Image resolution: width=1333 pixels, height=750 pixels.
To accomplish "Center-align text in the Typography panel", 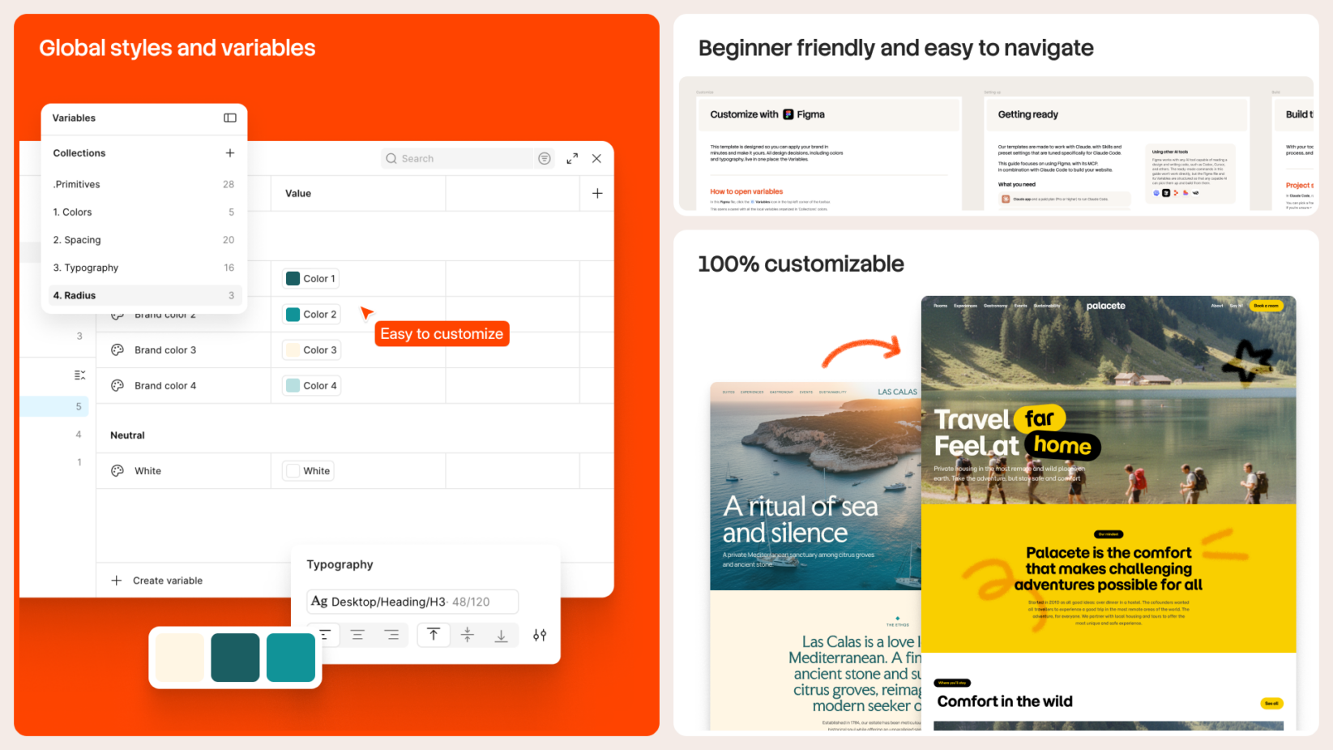I will tap(357, 635).
